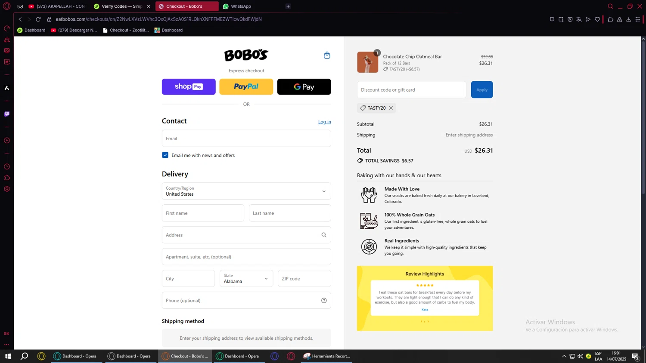Open History clock icon in sidebar
Viewport: 646px width, 363px height.
click(7, 166)
